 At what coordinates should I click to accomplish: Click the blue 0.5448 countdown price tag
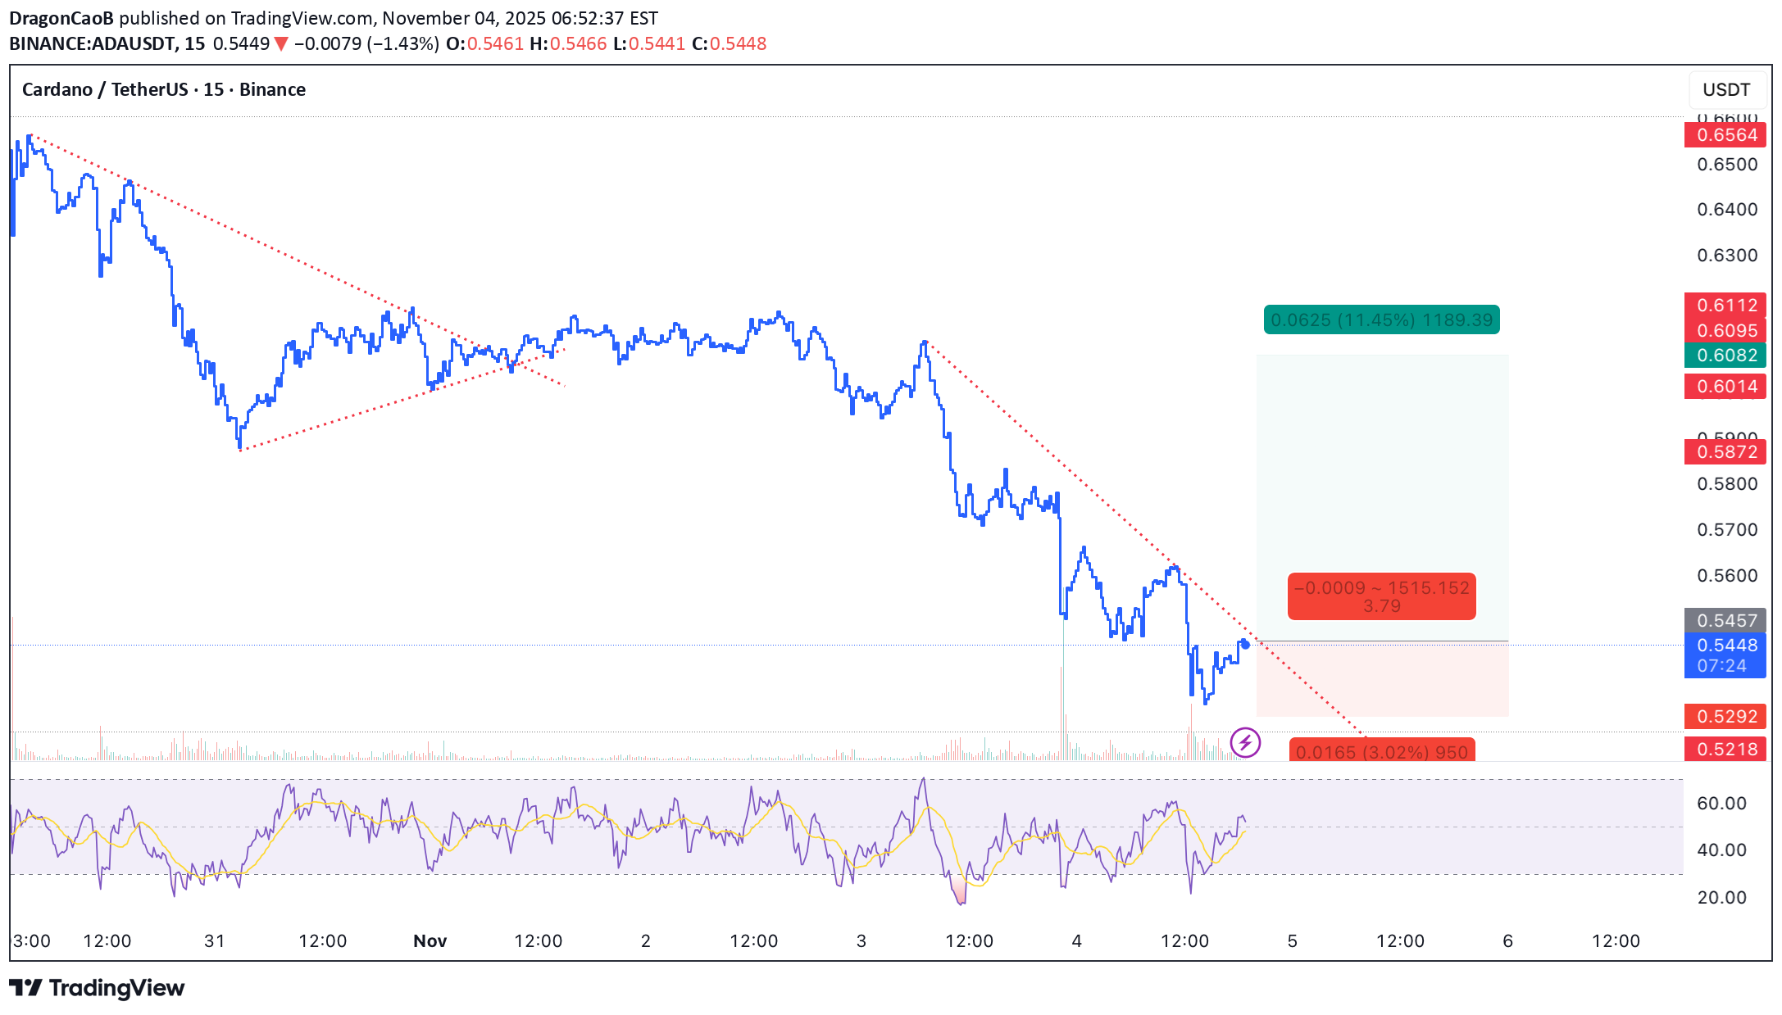[x=1725, y=655]
